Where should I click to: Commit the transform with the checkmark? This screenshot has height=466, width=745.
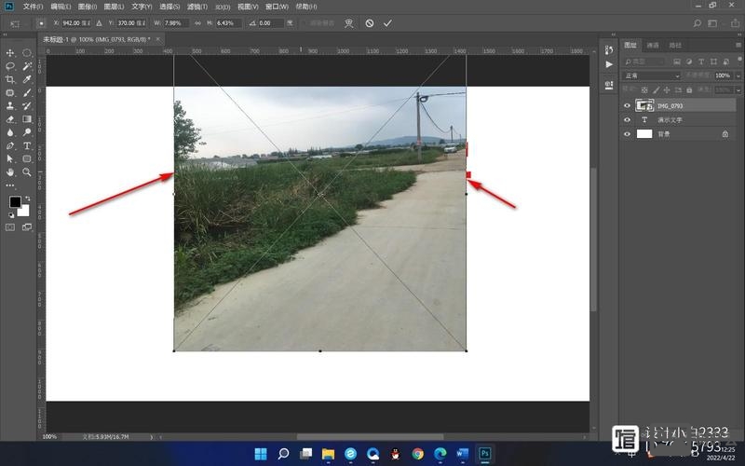[x=387, y=22]
